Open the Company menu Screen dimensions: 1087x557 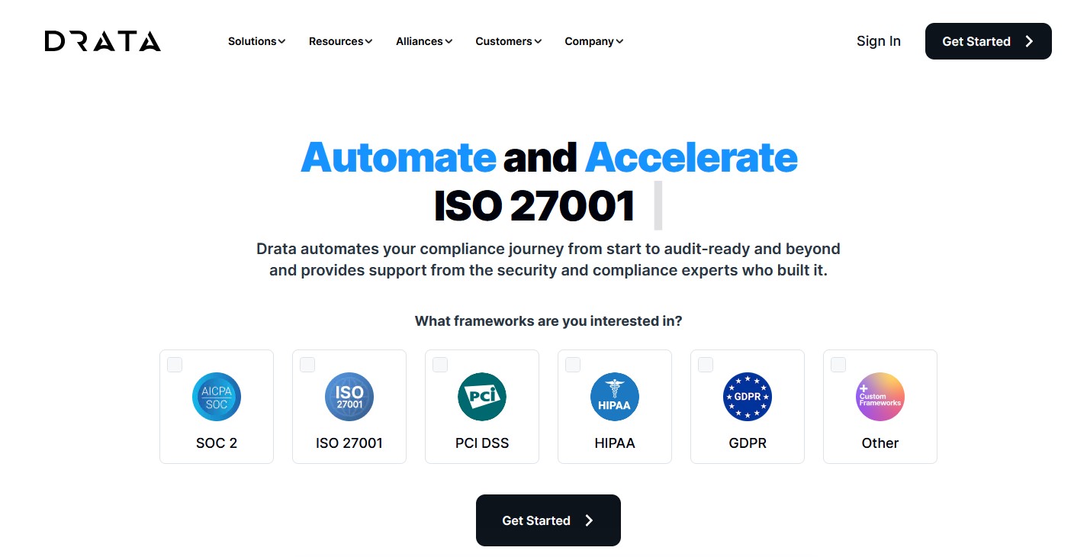click(594, 41)
